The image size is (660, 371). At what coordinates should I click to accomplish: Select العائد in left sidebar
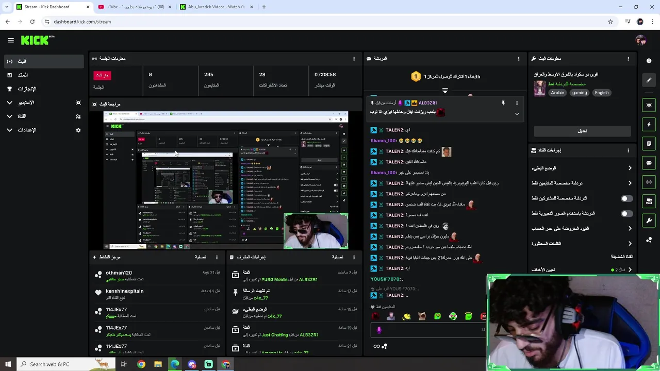click(x=43, y=75)
